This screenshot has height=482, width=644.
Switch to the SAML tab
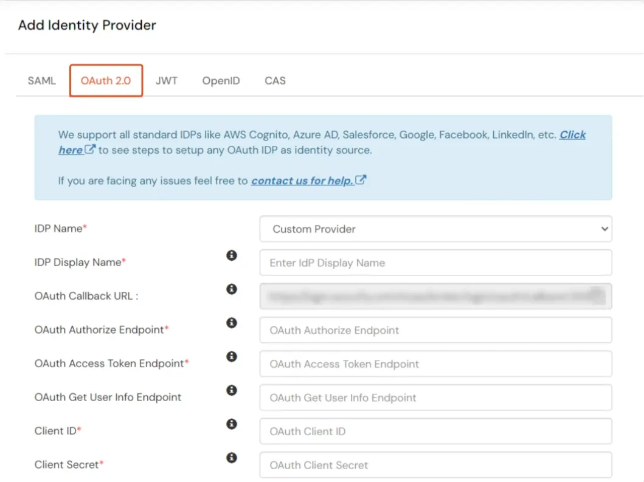41,80
